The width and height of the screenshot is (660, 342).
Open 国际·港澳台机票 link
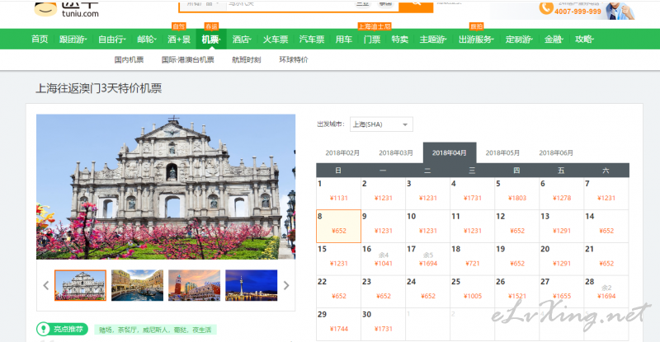[x=188, y=59]
